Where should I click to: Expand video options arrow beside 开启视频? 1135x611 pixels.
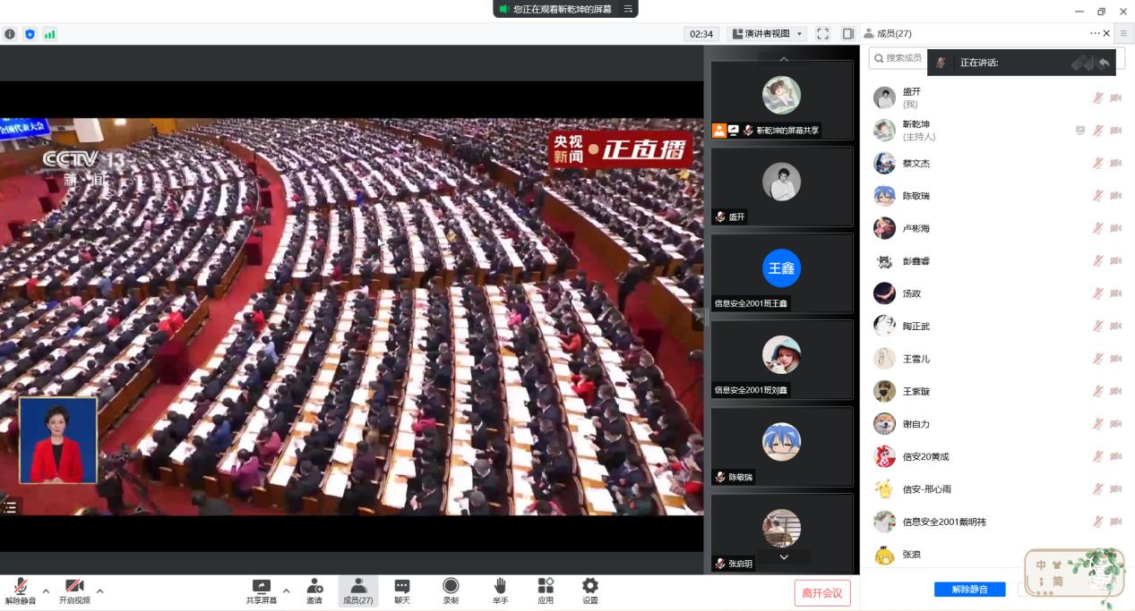(99, 590)
